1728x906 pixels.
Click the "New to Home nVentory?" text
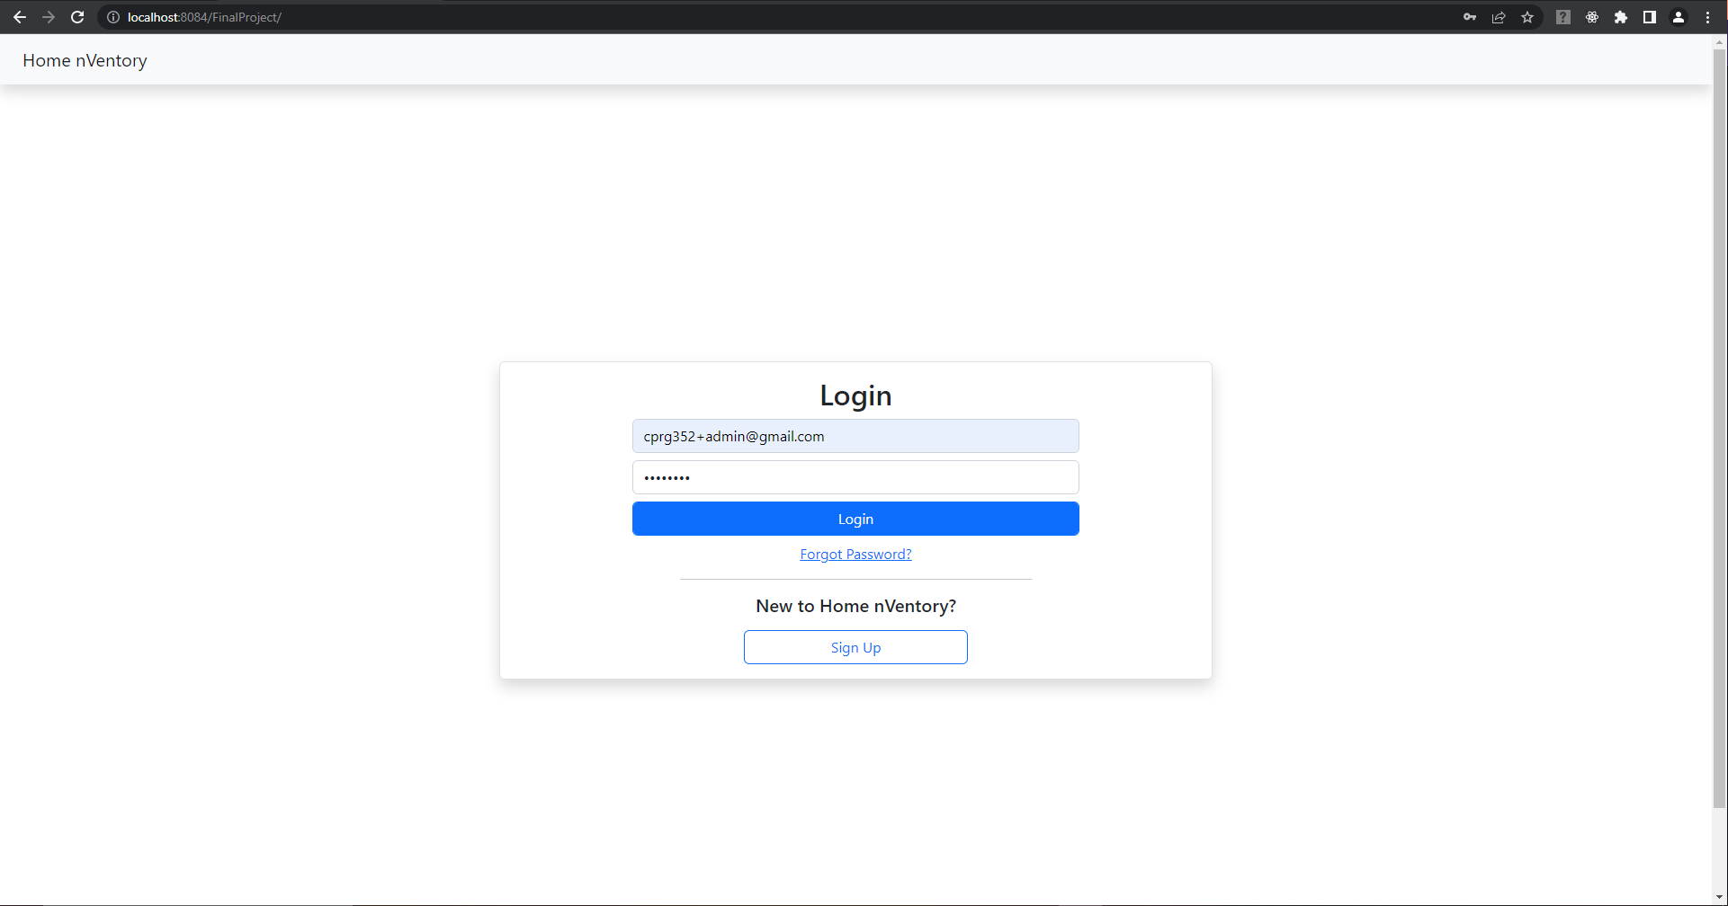(x=855, y=606)
